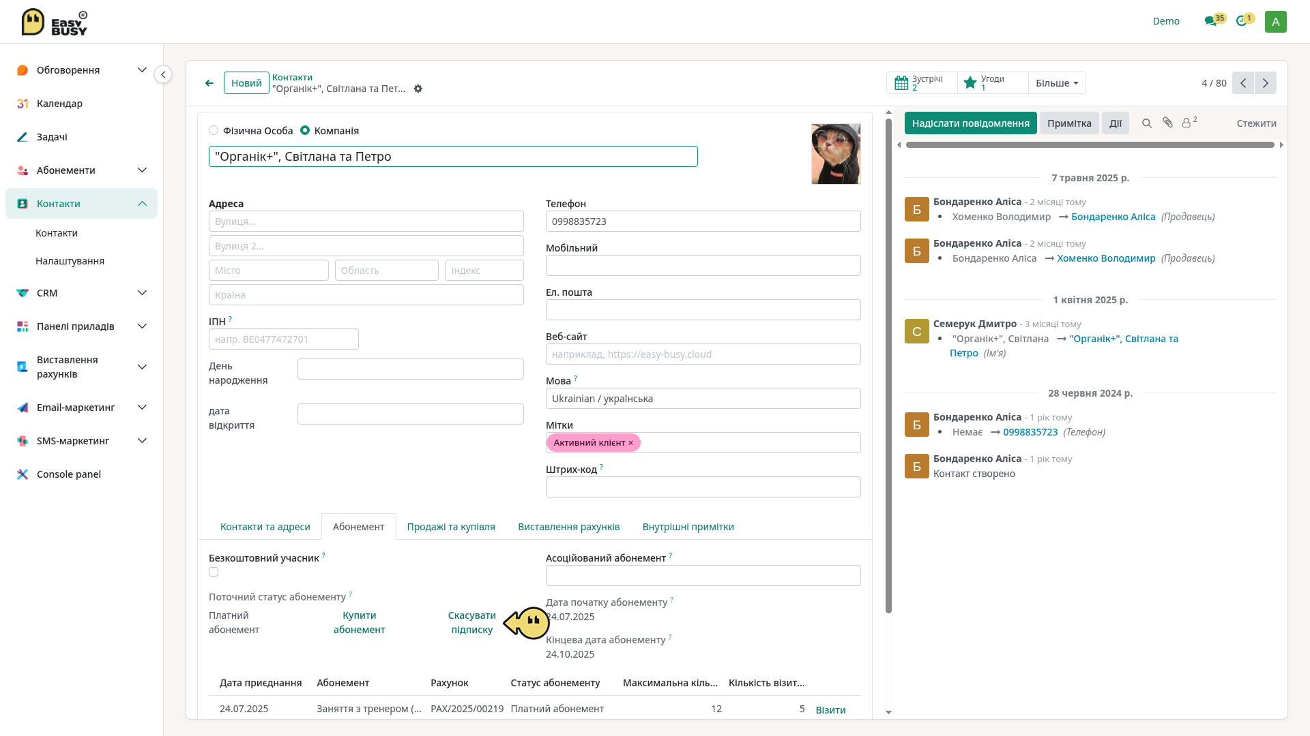Click the Контакти breadcrumb link

click(x=292, y=78)
